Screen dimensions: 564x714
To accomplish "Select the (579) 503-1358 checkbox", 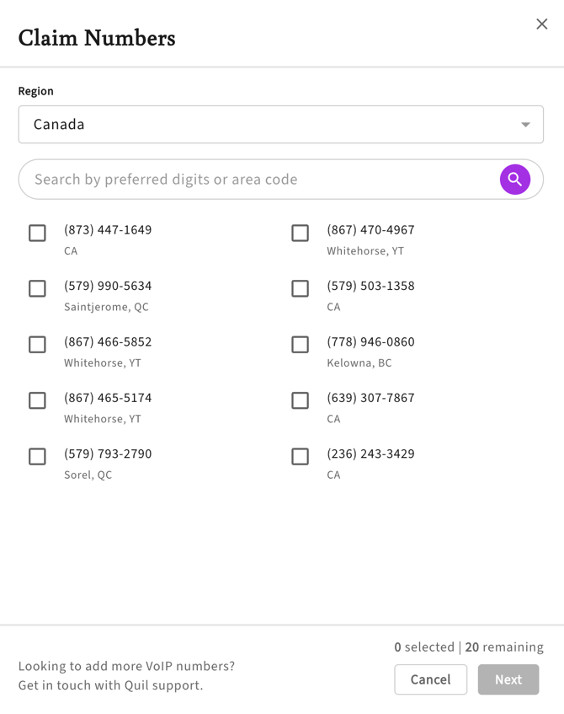I will (300, 288).
